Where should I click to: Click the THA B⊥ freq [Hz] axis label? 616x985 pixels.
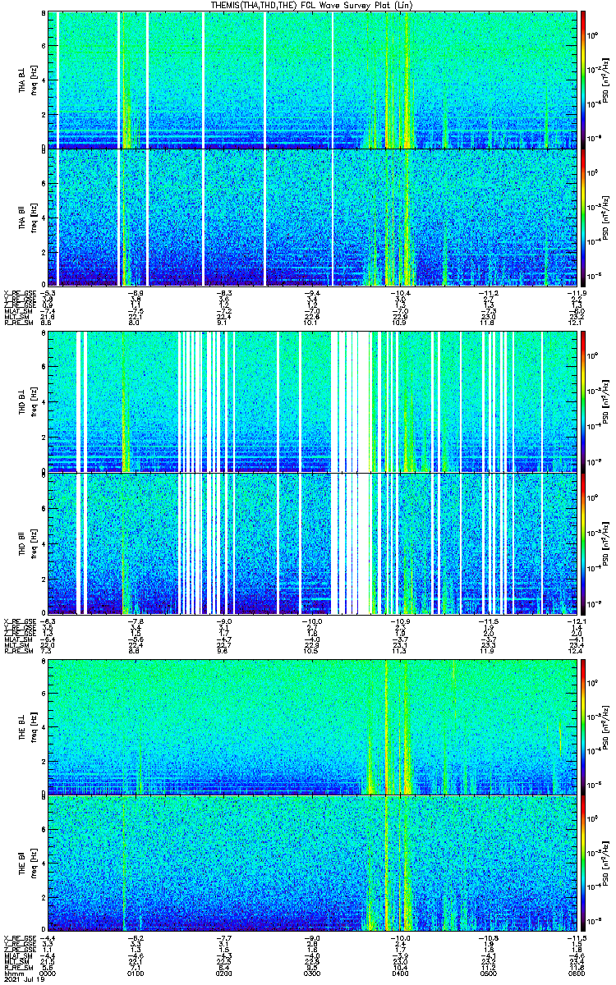pyautogui.click(x=34, y=80)
